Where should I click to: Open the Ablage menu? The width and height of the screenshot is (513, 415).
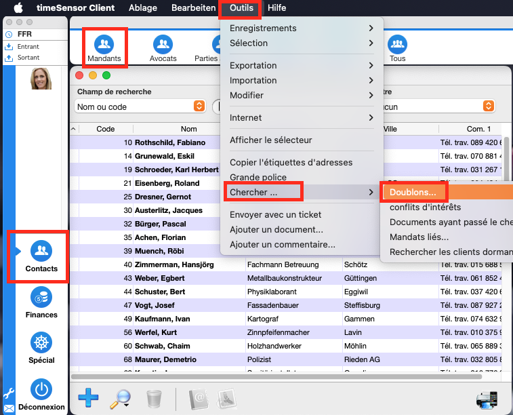pyautogui.click(x=143, y=8)
